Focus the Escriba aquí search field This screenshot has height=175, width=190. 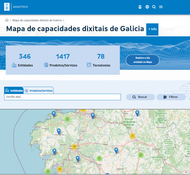coord(63,97)
